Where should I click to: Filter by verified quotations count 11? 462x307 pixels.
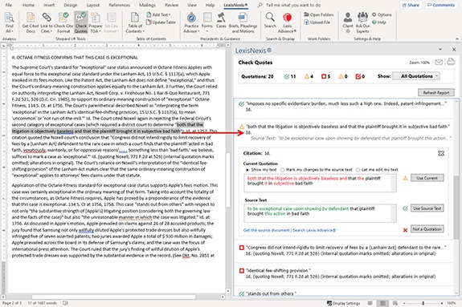click(x=290, y=76)
